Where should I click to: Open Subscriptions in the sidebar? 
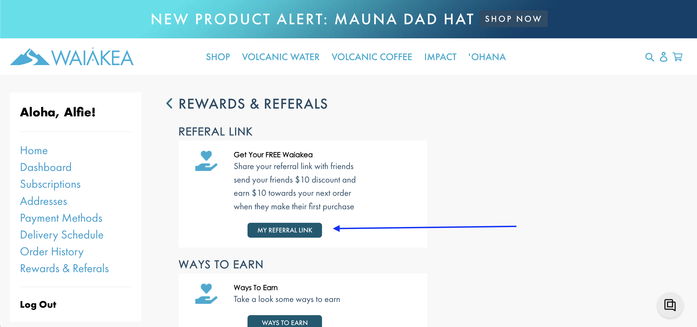tap(50, 184)
